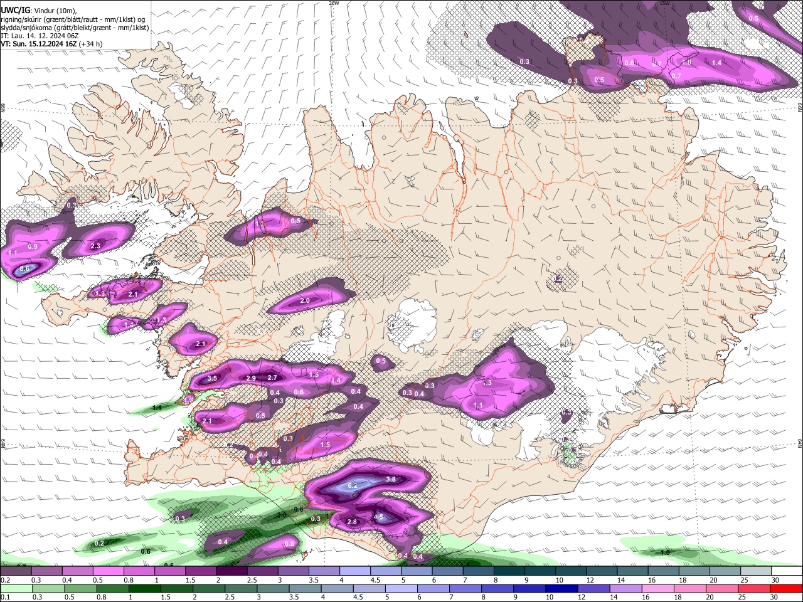Screen dimensions: 803x602
Task: Click the bright pink 0.5 snow legend swatch
Action: (108, 571)
